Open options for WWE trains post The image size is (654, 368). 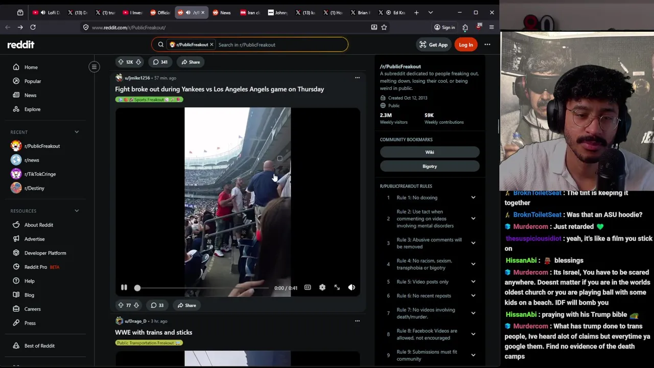[x=357, y=321]
